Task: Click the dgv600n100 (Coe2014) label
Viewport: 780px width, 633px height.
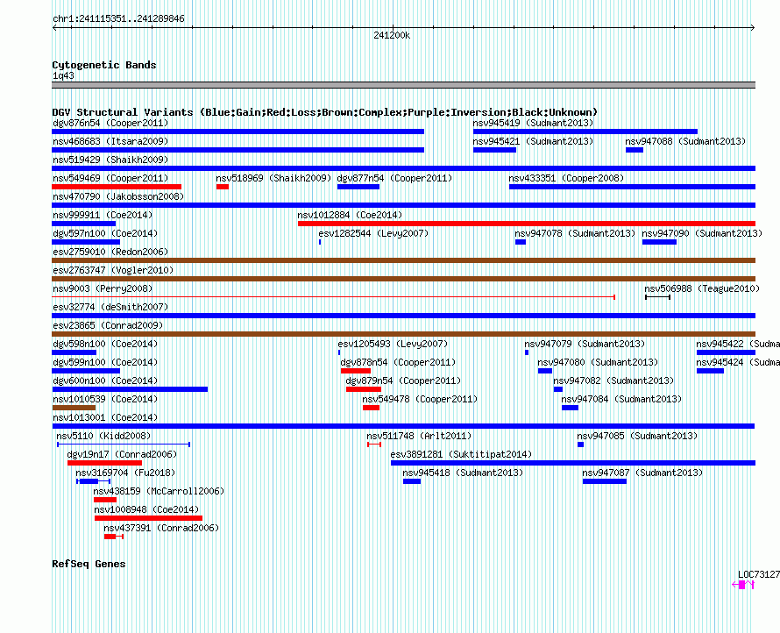Action: [105, 381]
